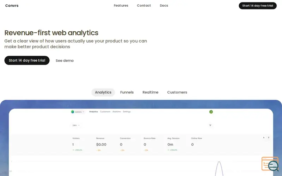Viewport: 282px width, 176px height.
Task: Expand the 24H time range dropdown
Action: pos(76,125)
